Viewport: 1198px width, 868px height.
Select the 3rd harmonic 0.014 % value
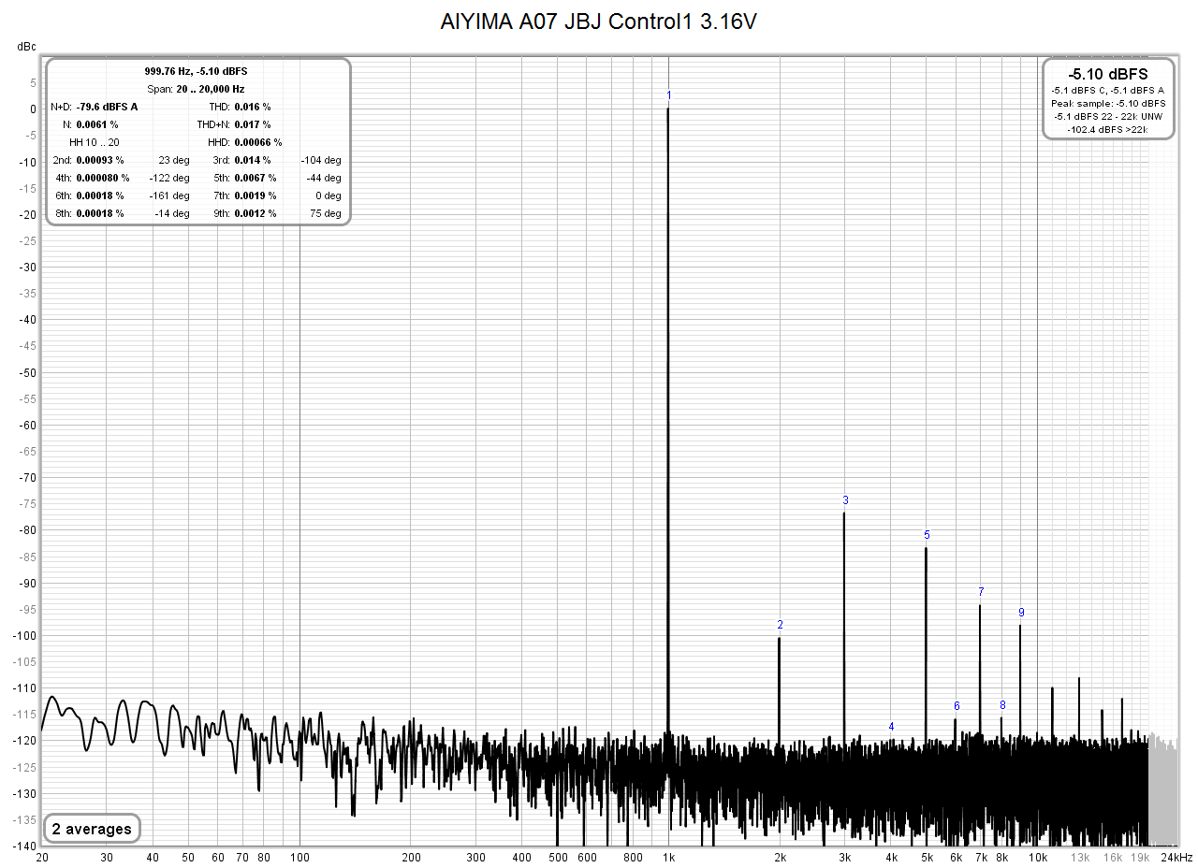(251, 160)
